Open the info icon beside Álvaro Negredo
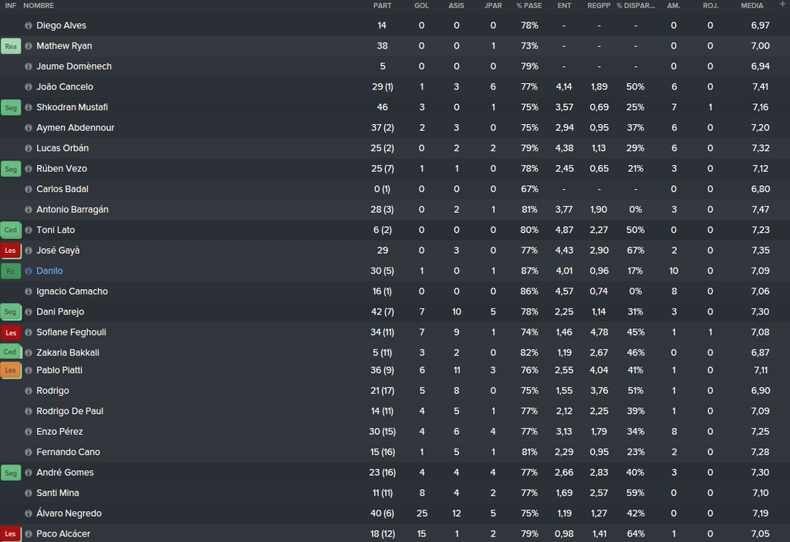This screenshot has width=790, height=542. 29,513
